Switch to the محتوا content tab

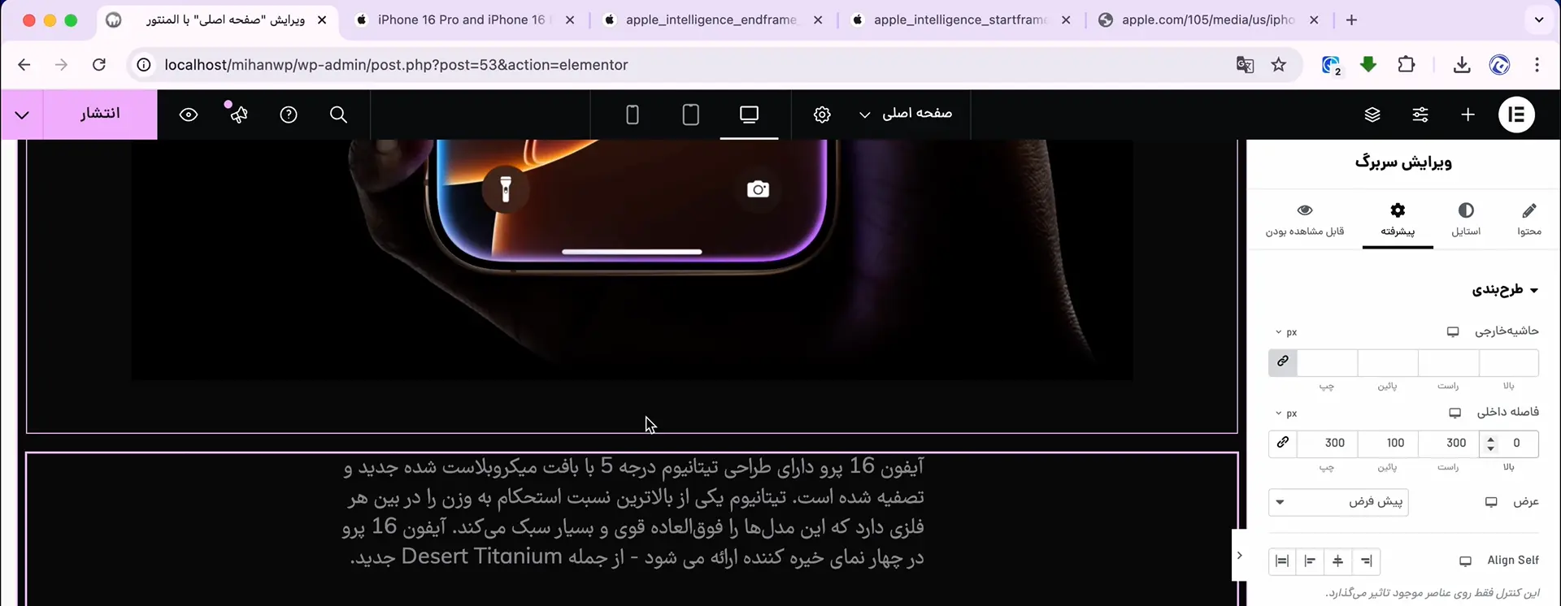point(1528,219)
